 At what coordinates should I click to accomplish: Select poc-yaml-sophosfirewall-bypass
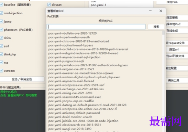click(70, 45)
